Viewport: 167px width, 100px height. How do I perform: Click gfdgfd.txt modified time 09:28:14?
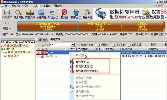click(x=134, y=56)
